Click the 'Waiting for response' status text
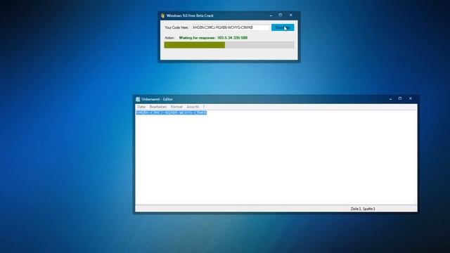 pos(213,38)
